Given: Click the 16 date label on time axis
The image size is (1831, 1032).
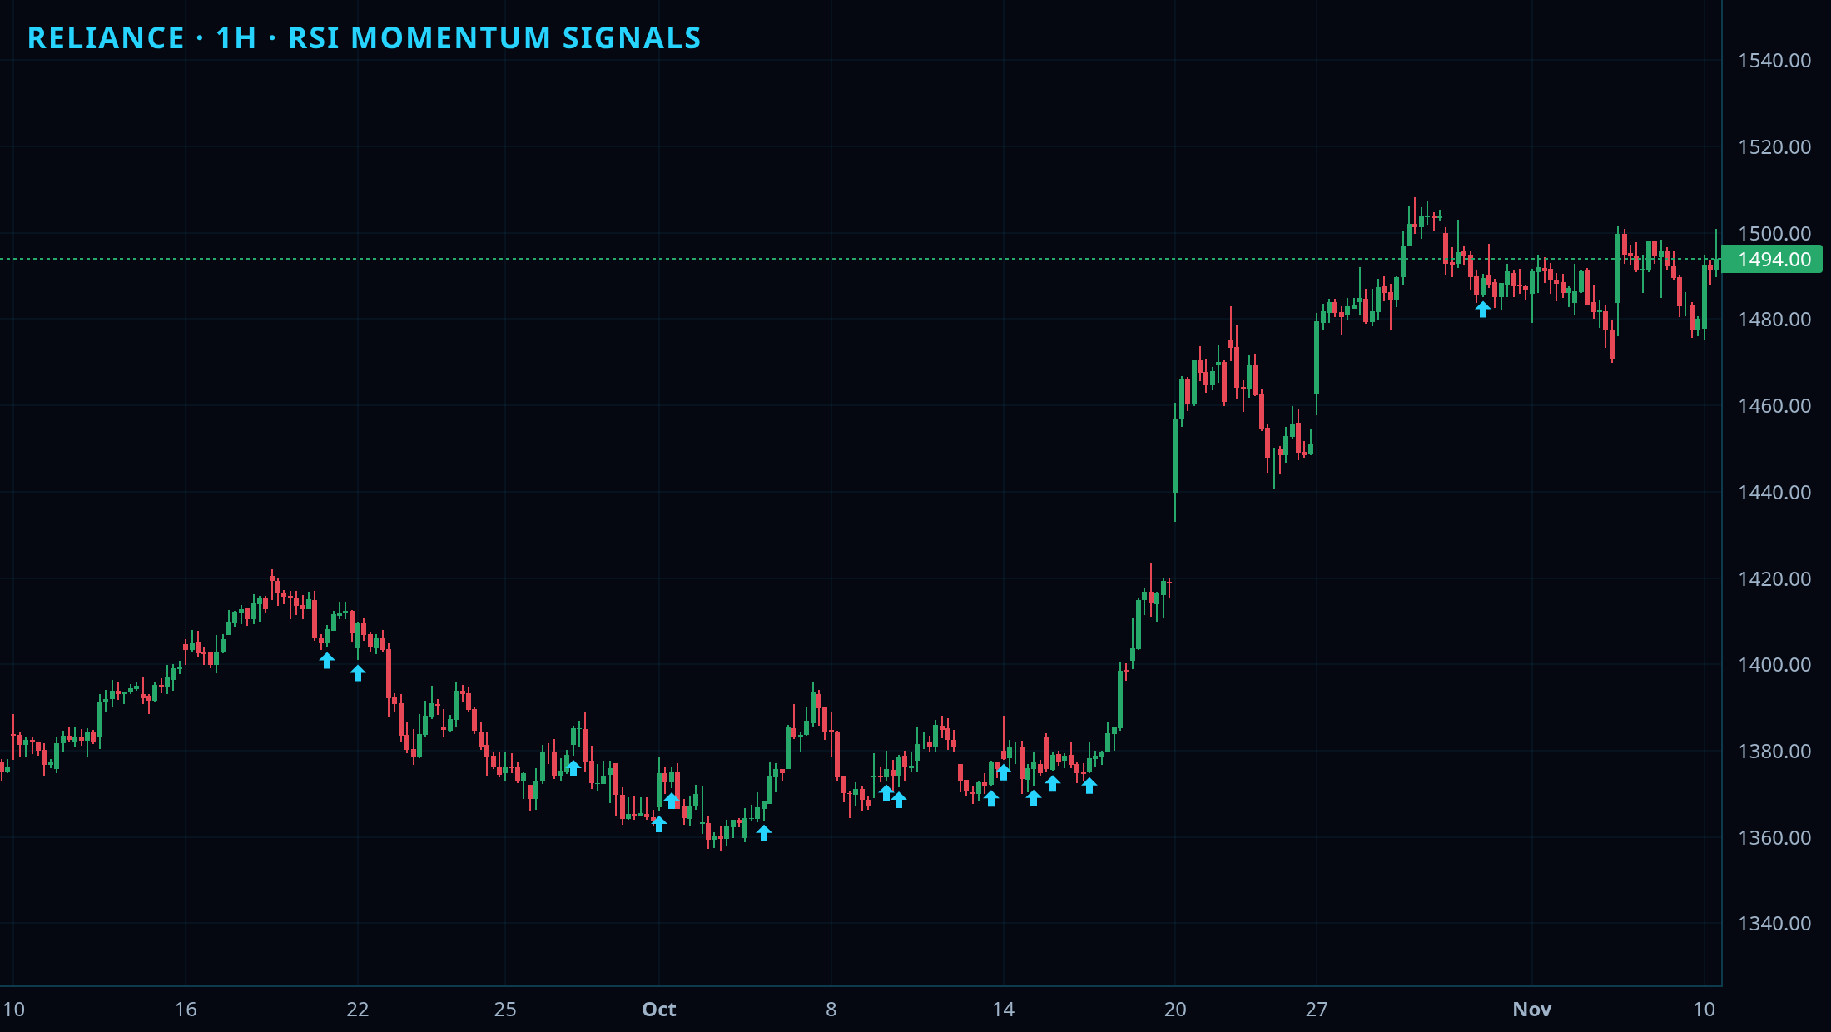Looking at the screenshot, I should point(186,1010).
